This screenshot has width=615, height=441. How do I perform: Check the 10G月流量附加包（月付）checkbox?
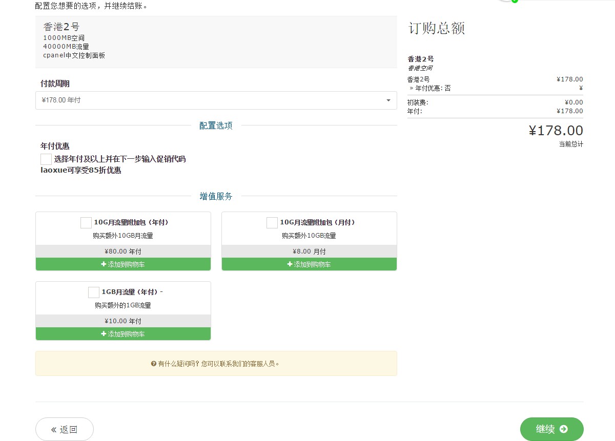click(x=272, y=222)
